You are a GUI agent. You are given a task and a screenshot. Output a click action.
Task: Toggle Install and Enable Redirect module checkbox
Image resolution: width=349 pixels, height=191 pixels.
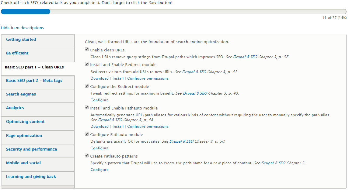pyautogui.click(x=87, y=64)
